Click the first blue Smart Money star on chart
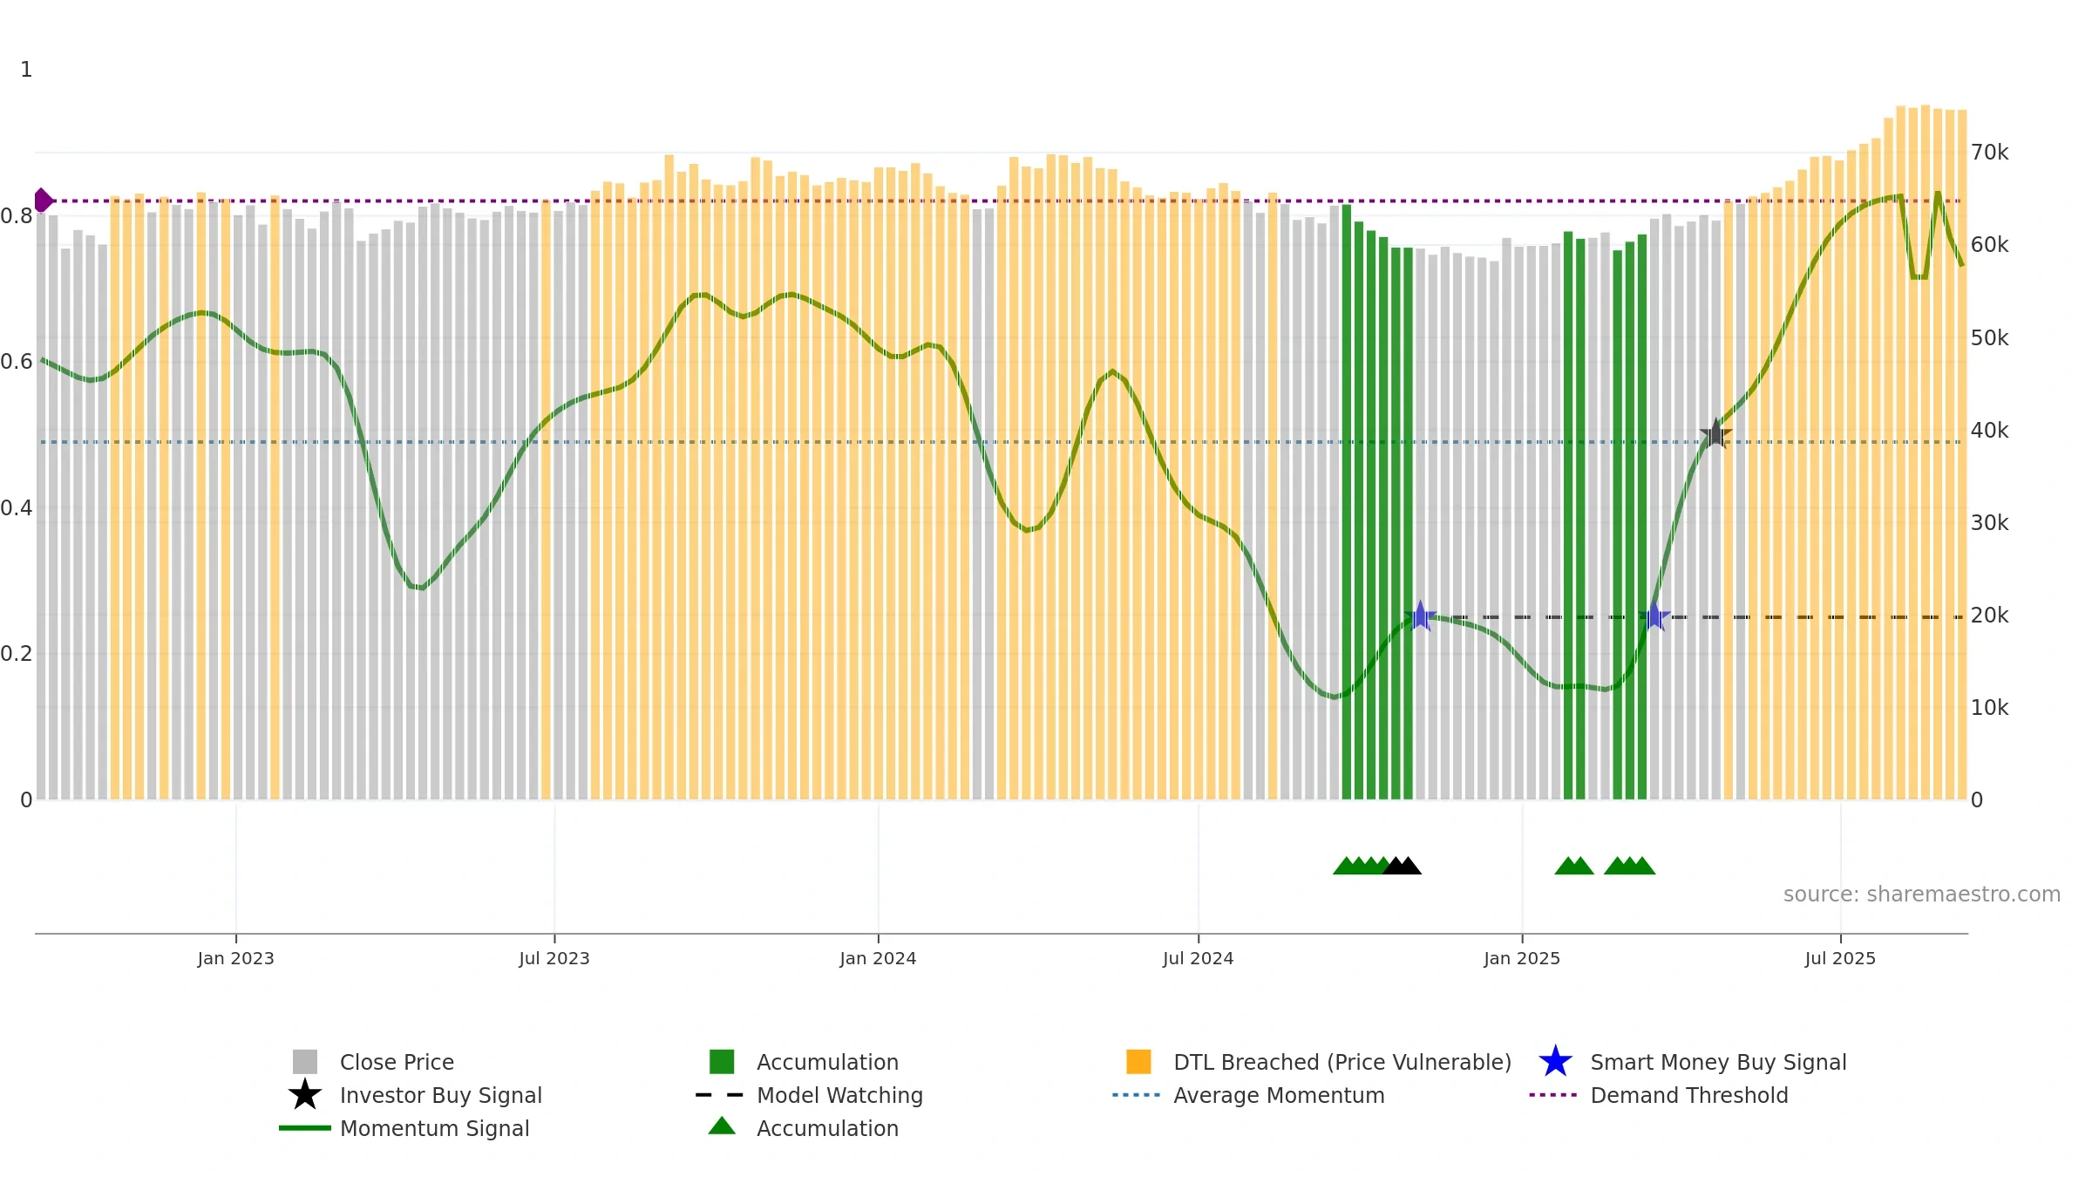This screenshot has width=2092, height=1177. [1421, 616]
